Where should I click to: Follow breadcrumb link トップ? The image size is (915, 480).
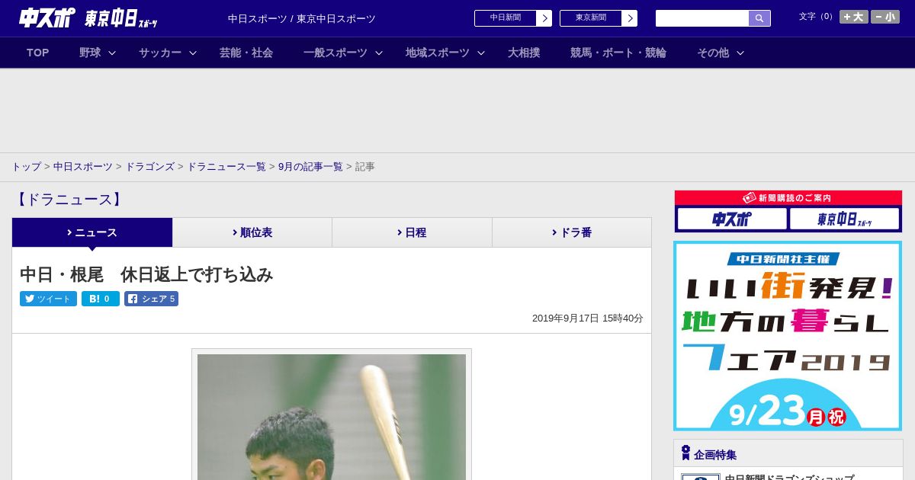(26, 167)
